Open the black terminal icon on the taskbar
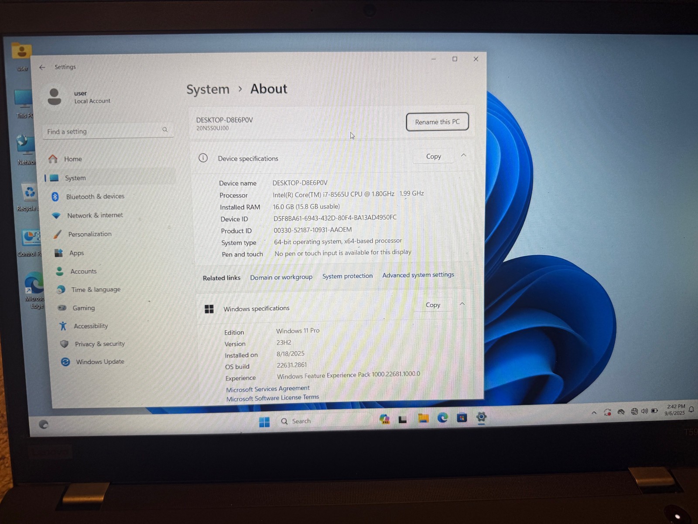 point(403,420)
